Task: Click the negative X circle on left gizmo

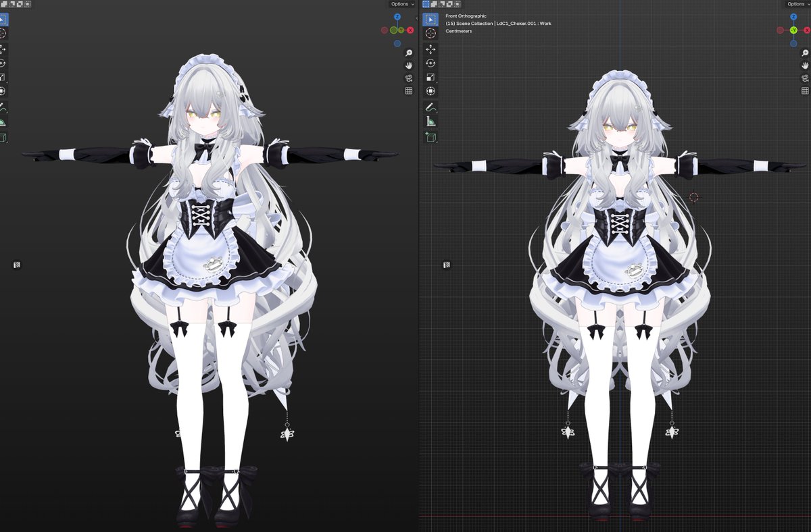Action: pyautogui.click(x=384, y=30)
